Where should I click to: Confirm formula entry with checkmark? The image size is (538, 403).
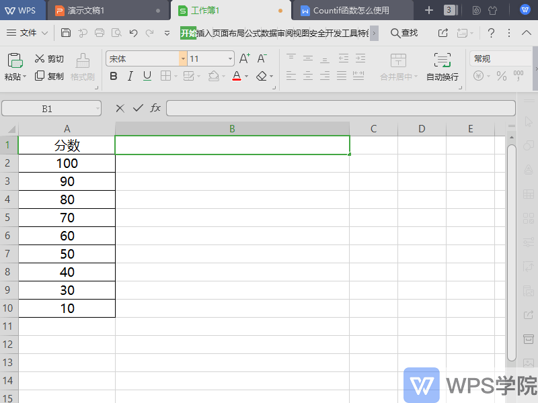click(138, 108)
